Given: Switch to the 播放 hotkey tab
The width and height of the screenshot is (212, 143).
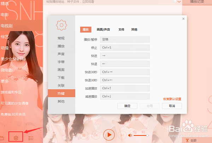Looking at the screenshot, I should [86, 30].
